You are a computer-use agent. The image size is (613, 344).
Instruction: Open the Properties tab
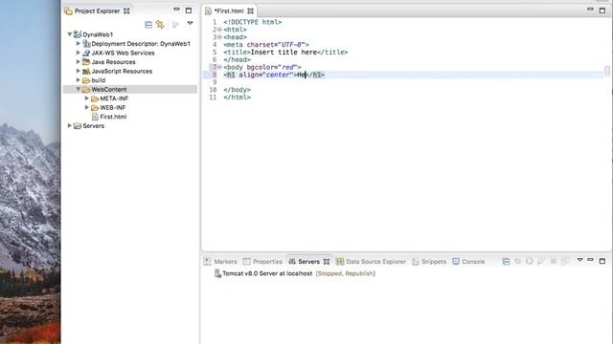[x=262, y=261]
